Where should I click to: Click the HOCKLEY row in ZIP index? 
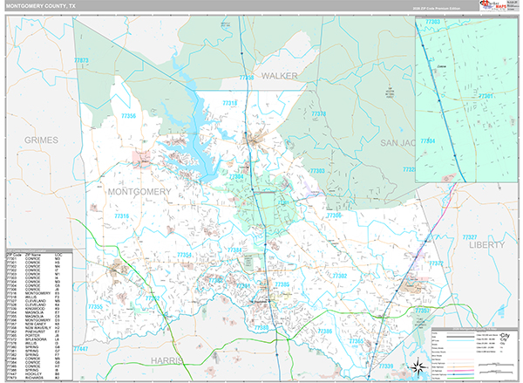pos(34,373)
